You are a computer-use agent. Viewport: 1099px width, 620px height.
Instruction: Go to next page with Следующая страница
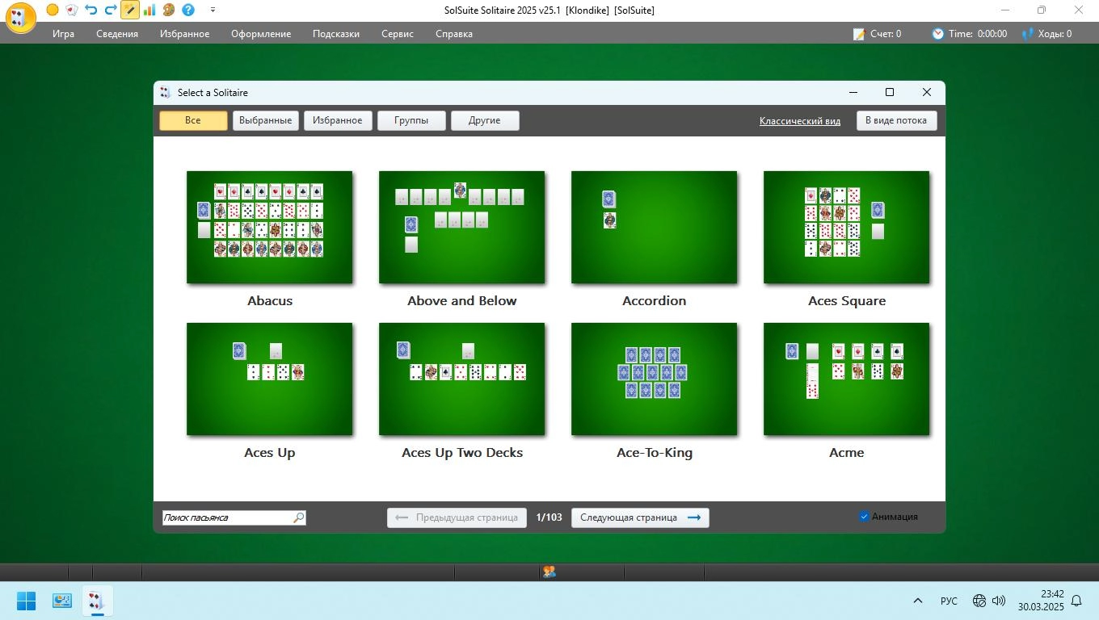pos(640,517)
